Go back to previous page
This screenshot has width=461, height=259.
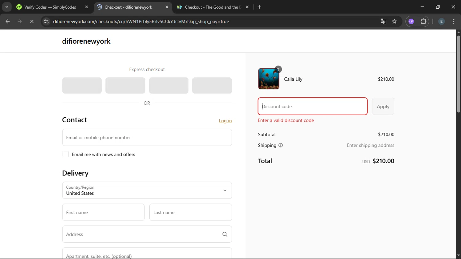tap(8, 22)
